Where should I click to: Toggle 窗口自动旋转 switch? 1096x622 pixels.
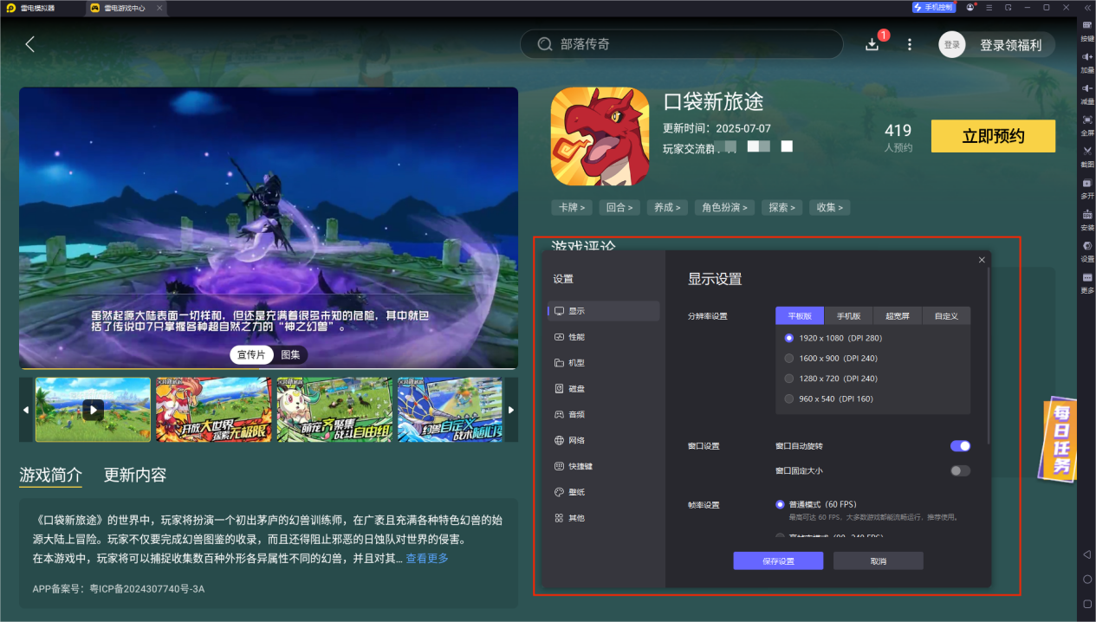point(960,446)
